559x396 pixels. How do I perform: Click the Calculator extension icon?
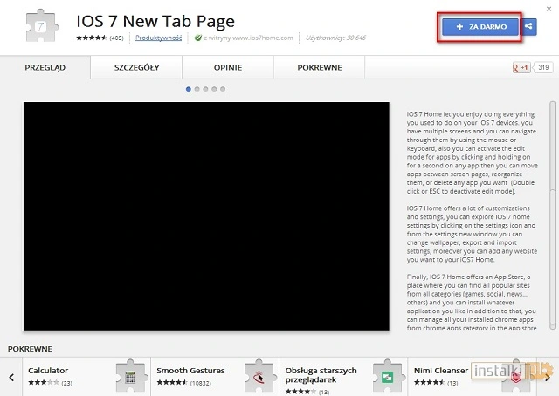tap(130, 377)
